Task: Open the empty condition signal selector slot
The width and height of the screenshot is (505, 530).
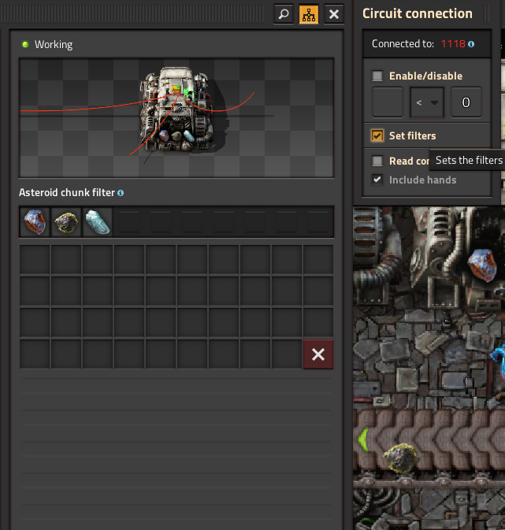Action: pos(388,102)
